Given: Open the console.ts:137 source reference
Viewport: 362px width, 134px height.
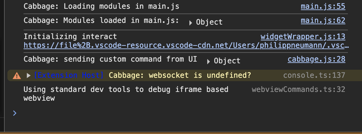Looking at the screenshot, I should (x=314, y=75).
